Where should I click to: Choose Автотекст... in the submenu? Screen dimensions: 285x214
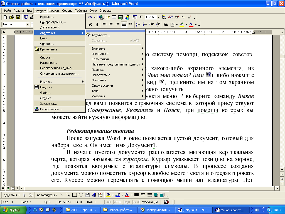(116, 35)
